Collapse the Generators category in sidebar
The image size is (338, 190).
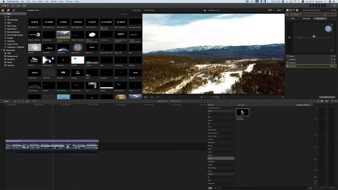click(x=2, y=50)
